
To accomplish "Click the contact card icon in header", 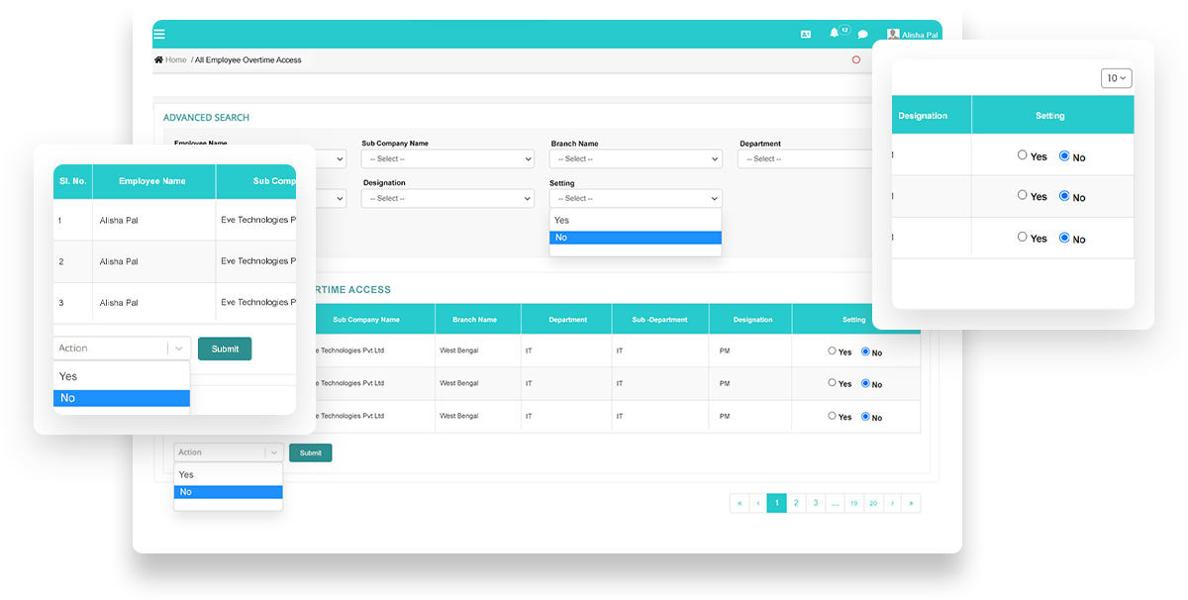I will point(806,34).
